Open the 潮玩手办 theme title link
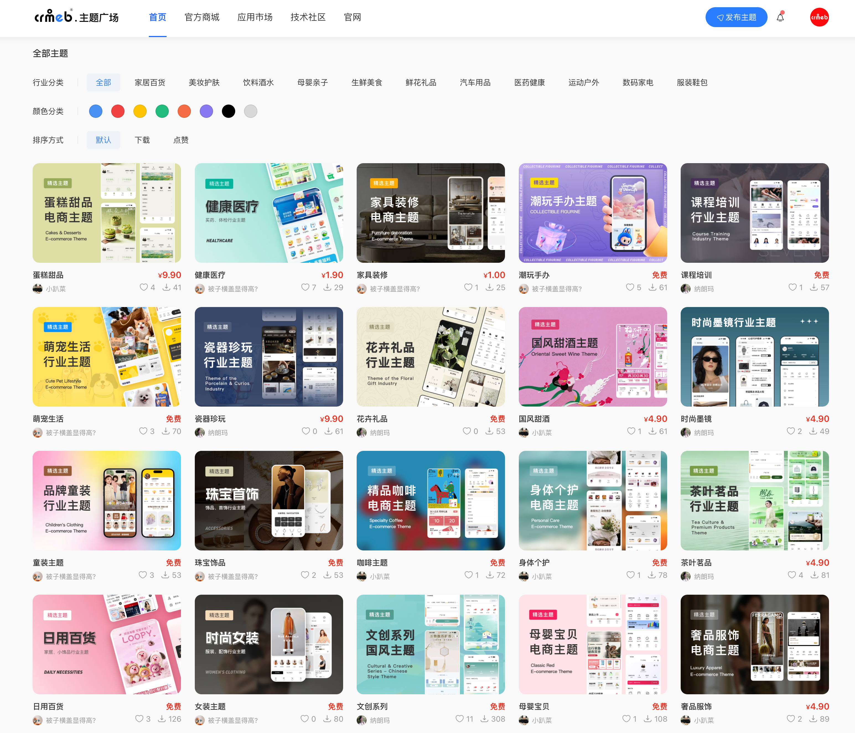The height and width of the screenshot is (733, 855). click(x=534, y=275)
